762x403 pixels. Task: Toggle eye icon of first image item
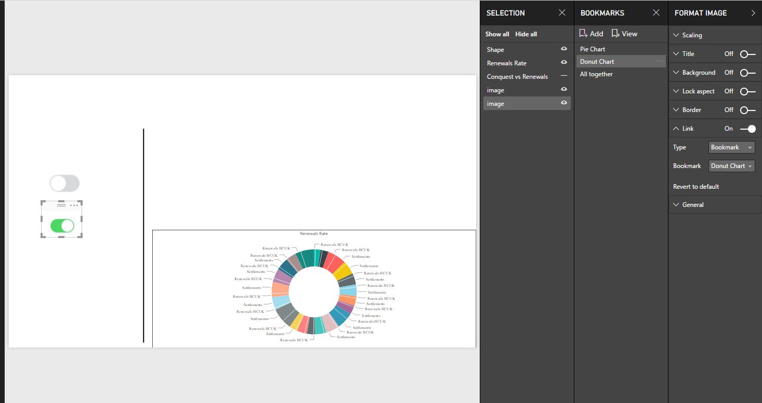tap(564, 90)
